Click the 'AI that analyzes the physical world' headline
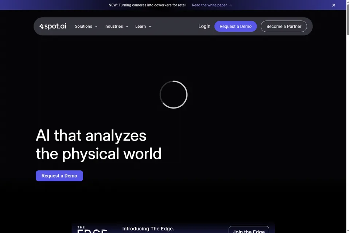Screen dimensions: 350x233 pos(98,145)
